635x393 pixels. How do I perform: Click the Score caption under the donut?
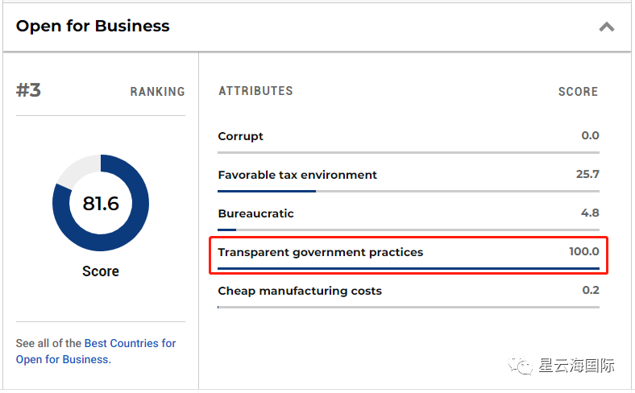(101, 271)
